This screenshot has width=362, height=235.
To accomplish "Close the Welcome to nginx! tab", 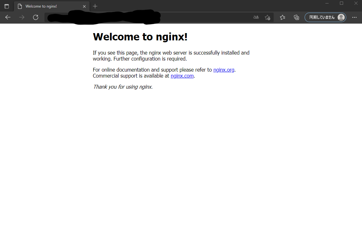I will [84, 6].
